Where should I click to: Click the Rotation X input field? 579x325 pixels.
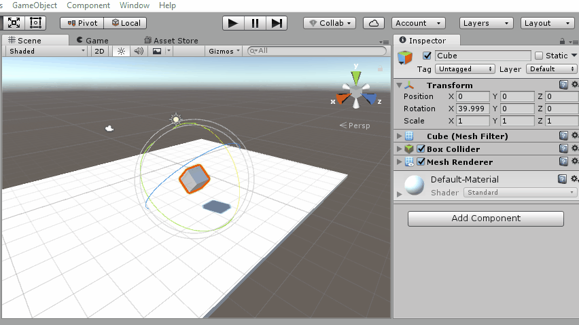(473, 109)
